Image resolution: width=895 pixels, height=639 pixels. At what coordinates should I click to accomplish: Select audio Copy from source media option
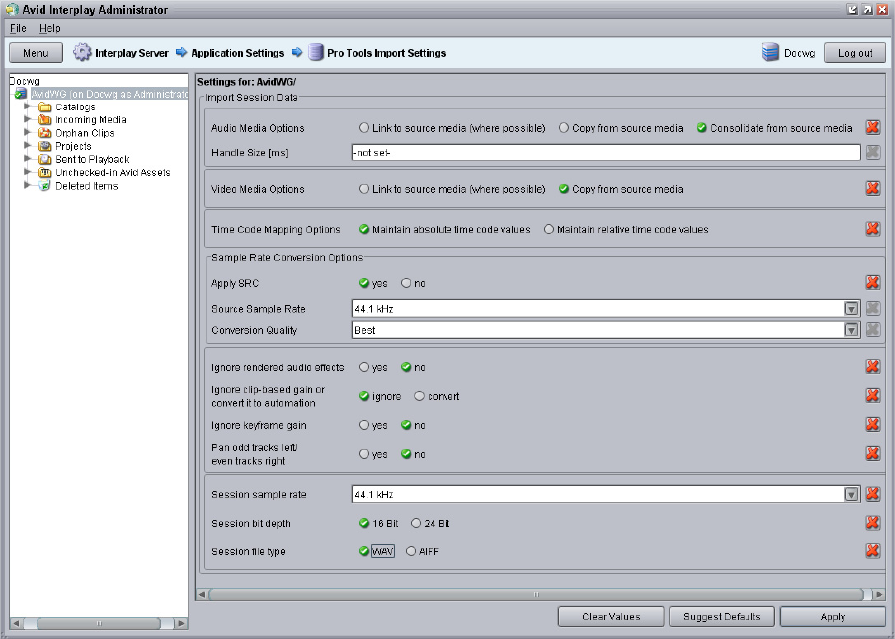pos(564,128)
